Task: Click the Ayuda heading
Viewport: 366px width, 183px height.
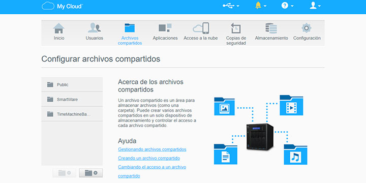Action: 127,141
